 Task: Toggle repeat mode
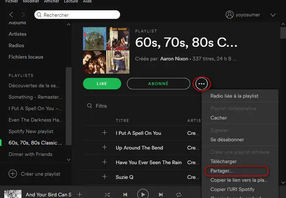tap(178, 195)
